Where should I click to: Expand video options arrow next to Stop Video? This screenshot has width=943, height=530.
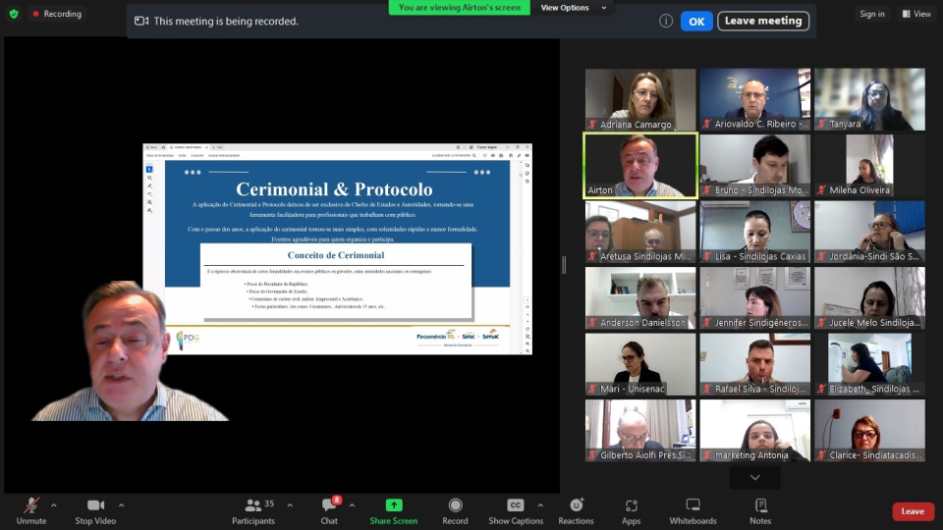(x=121, y=505)
